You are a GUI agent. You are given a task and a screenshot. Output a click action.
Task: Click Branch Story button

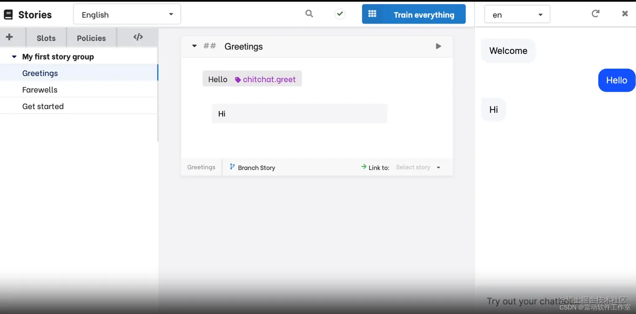252,167
